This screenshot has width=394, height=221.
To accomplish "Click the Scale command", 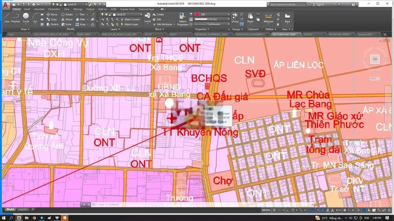I will [x=66, y=24].
